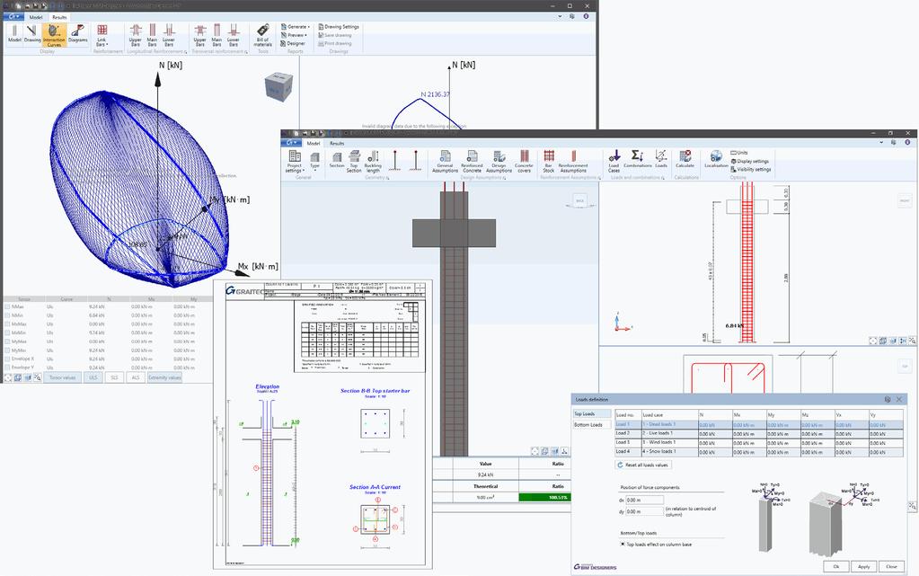Click Reset all loads values
Screen dimensions: 919x576
click(643, 465)
